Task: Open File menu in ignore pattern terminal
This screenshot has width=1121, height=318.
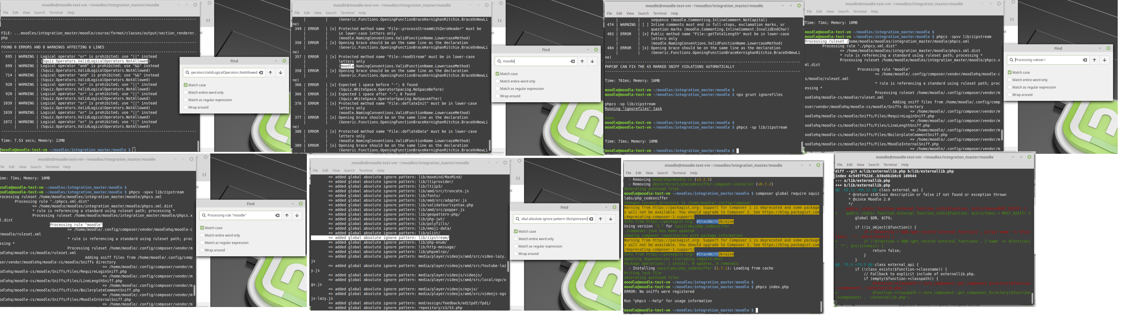Action: (x=316, y=171)
